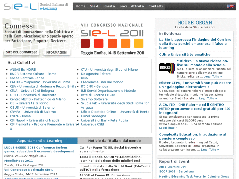
Task: Click the SIe-L site logo
Action: click(x=36, y=6)
